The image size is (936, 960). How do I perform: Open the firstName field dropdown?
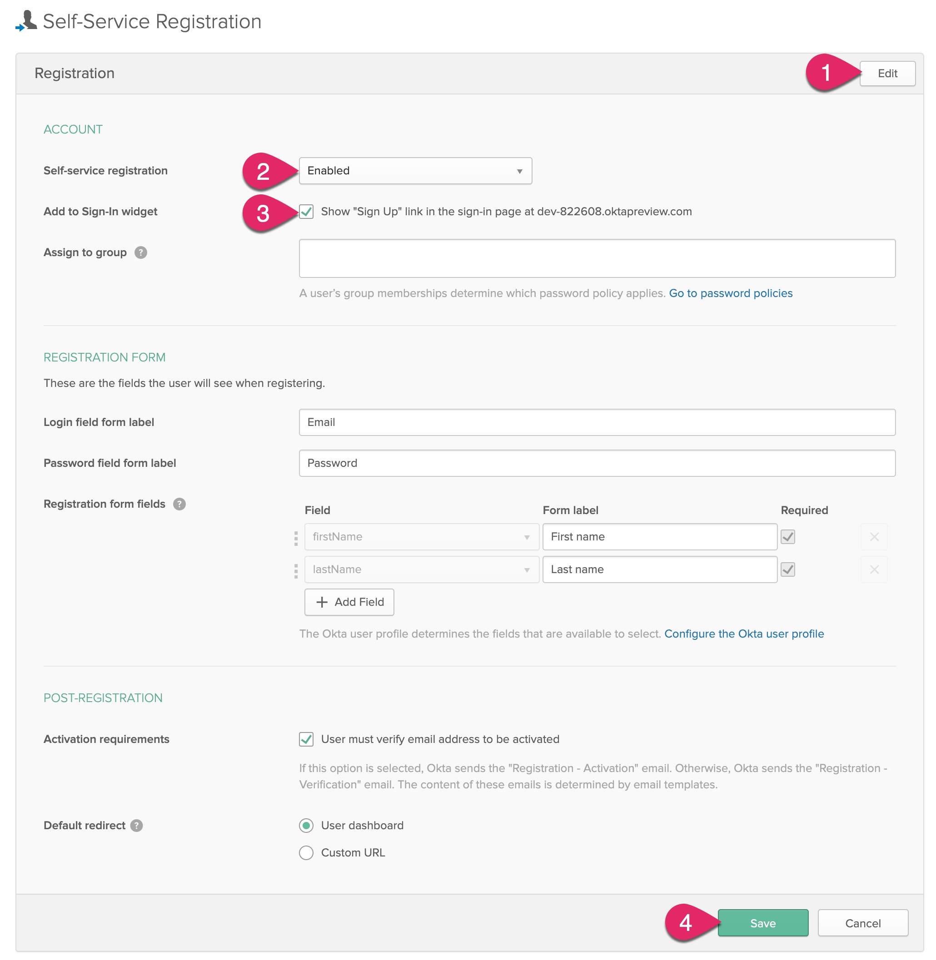421,536
